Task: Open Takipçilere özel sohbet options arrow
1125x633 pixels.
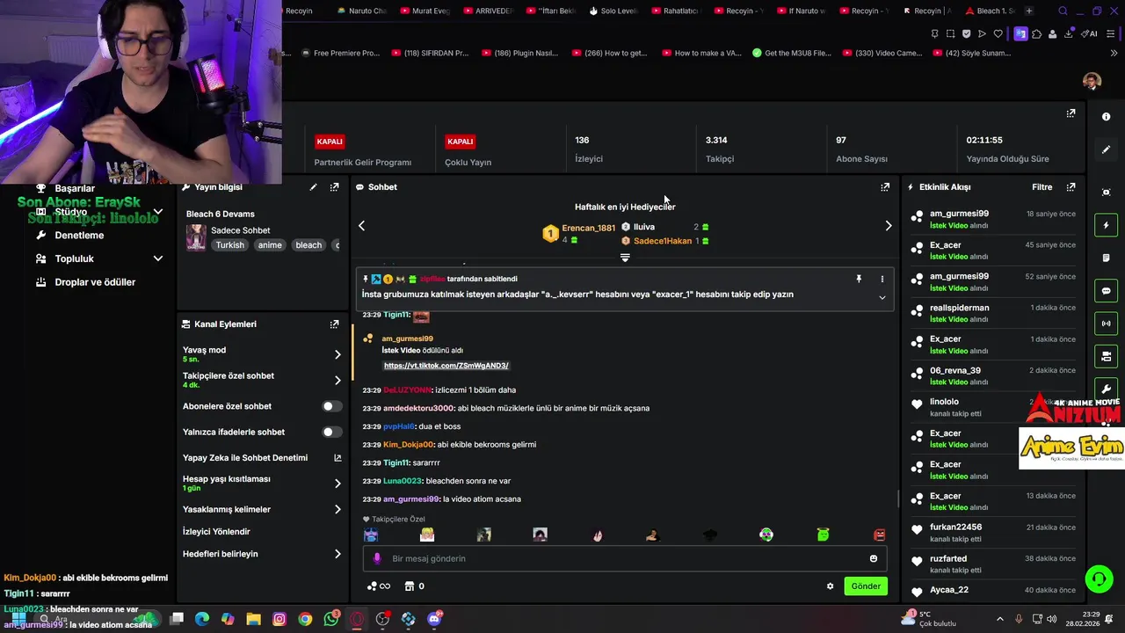Action: coord(337,380)
